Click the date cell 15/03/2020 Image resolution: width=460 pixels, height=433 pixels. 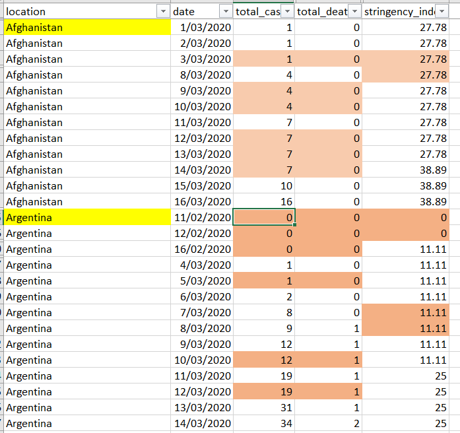(202, 185)
